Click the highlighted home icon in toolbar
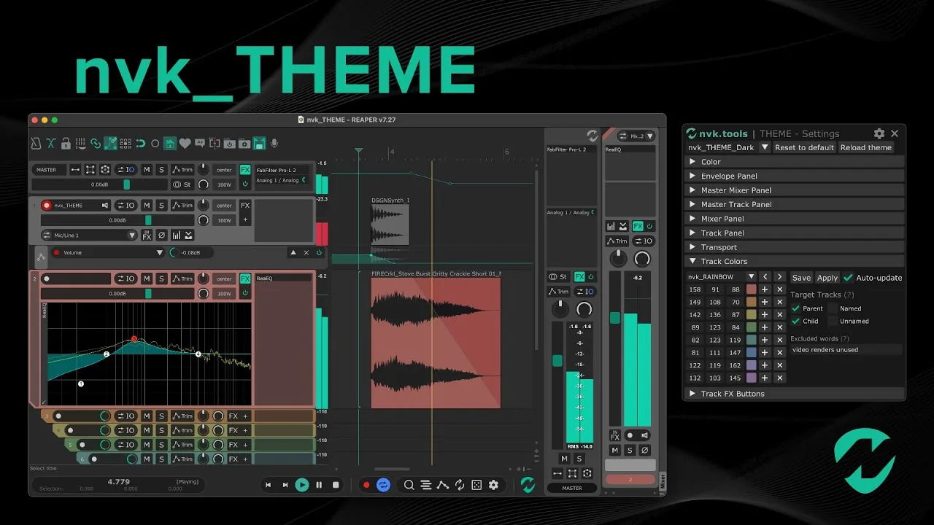 (x=170, y=143)
